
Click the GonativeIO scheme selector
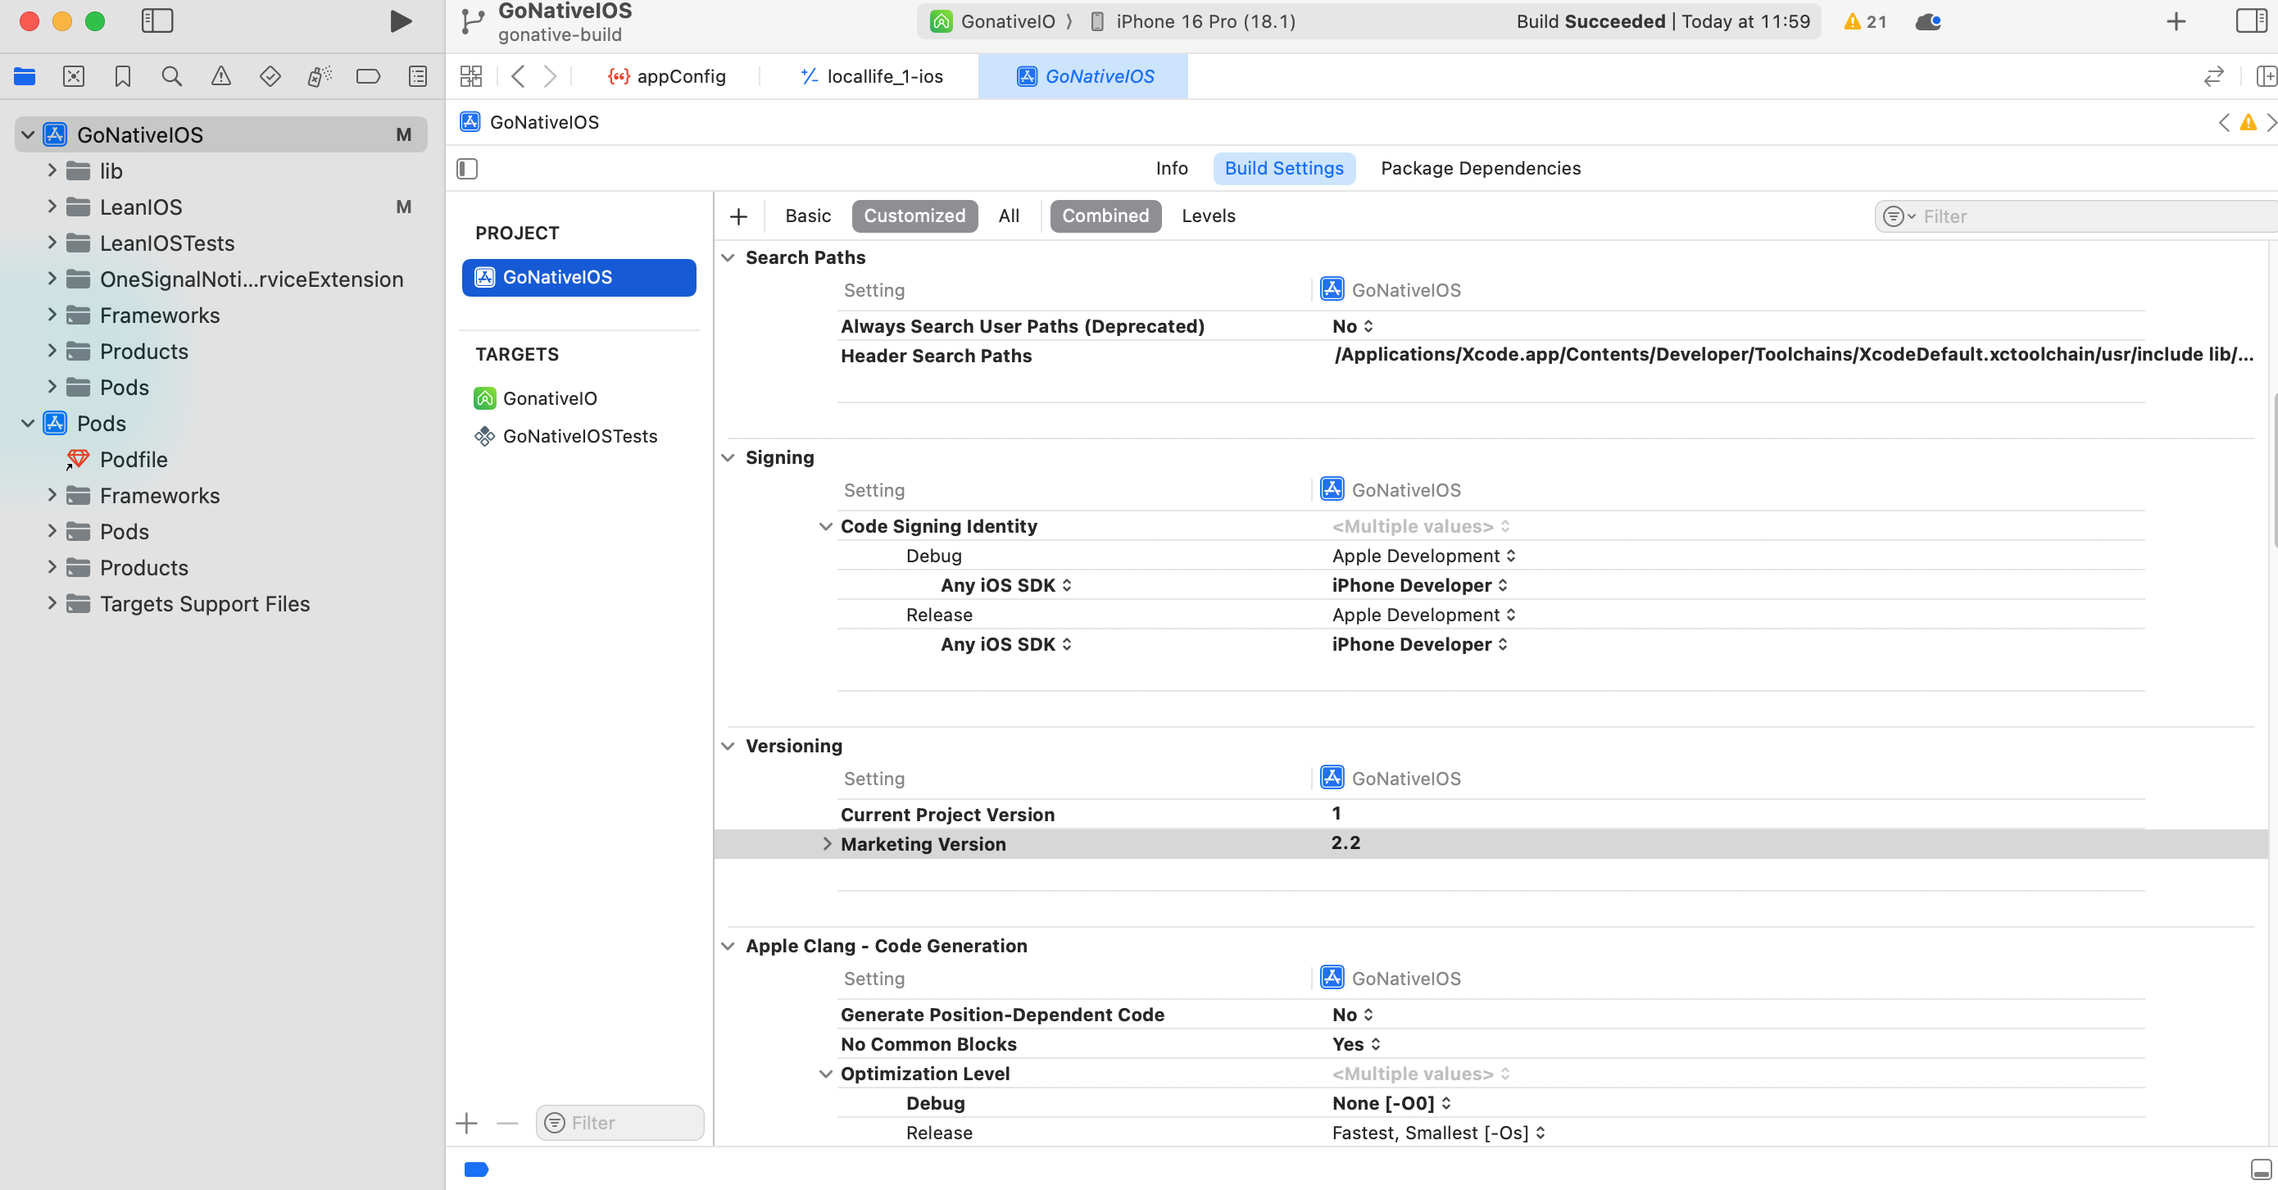pyautogui.click(x=994, y=22)
